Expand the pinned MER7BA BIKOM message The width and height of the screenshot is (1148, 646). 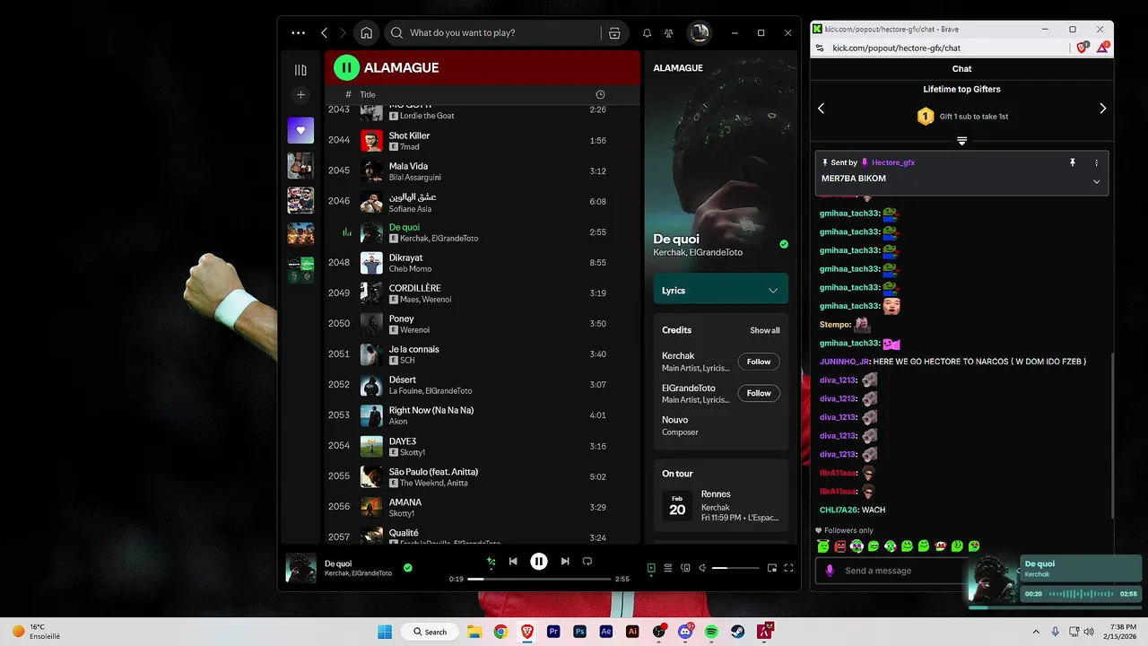[1096, 181]
